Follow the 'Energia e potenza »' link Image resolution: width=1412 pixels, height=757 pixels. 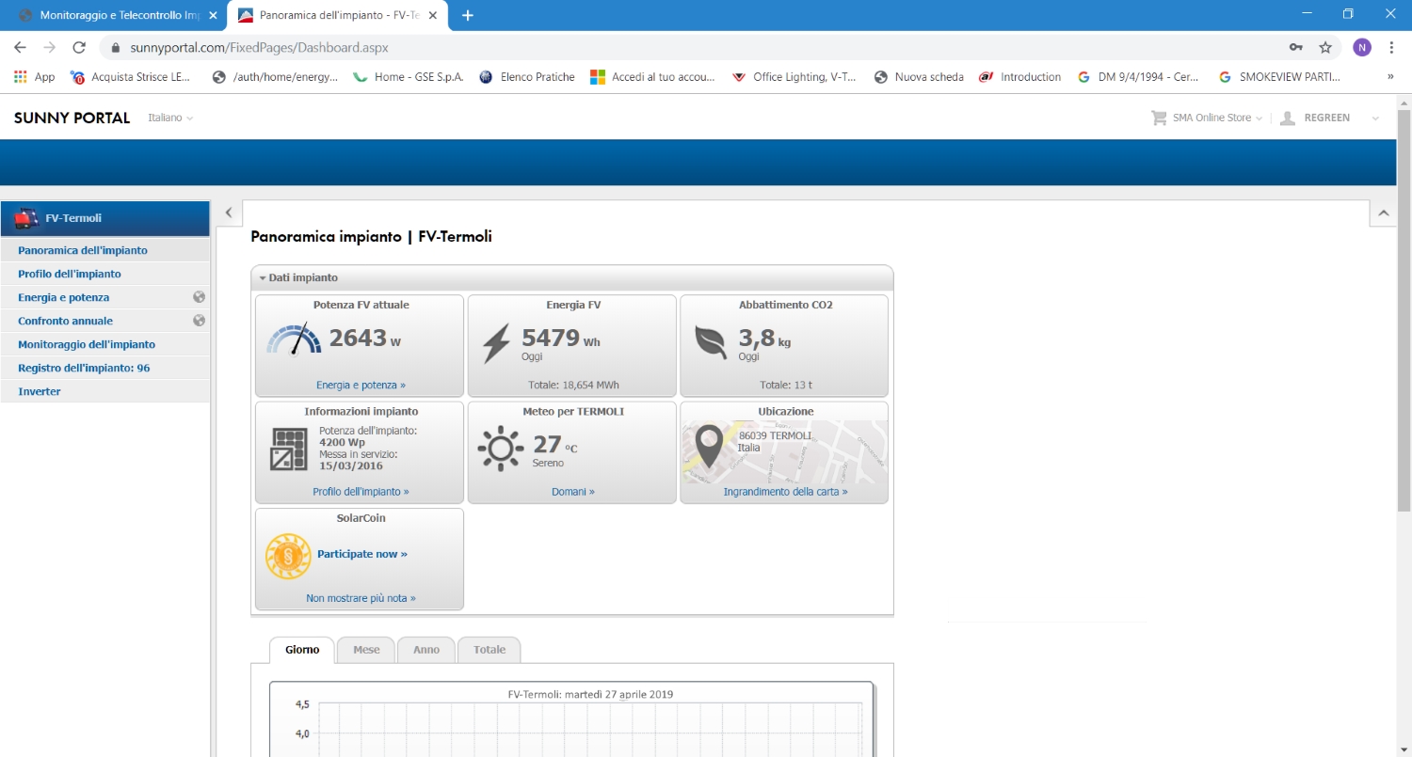coord(361,385)
